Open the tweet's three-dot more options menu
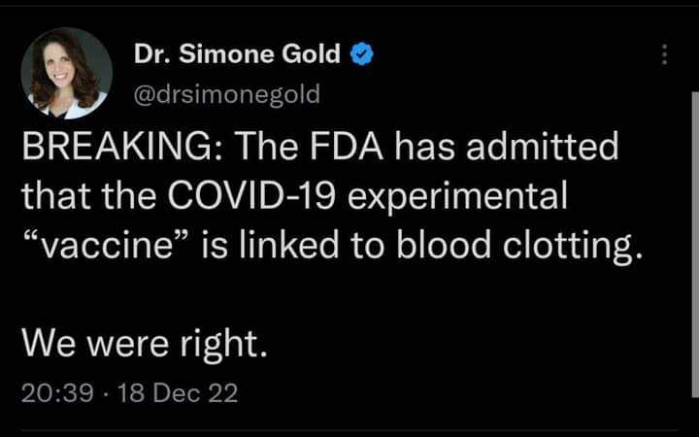Image resolution: width=699 pixels, height=437 pixels. pos(665,55)
